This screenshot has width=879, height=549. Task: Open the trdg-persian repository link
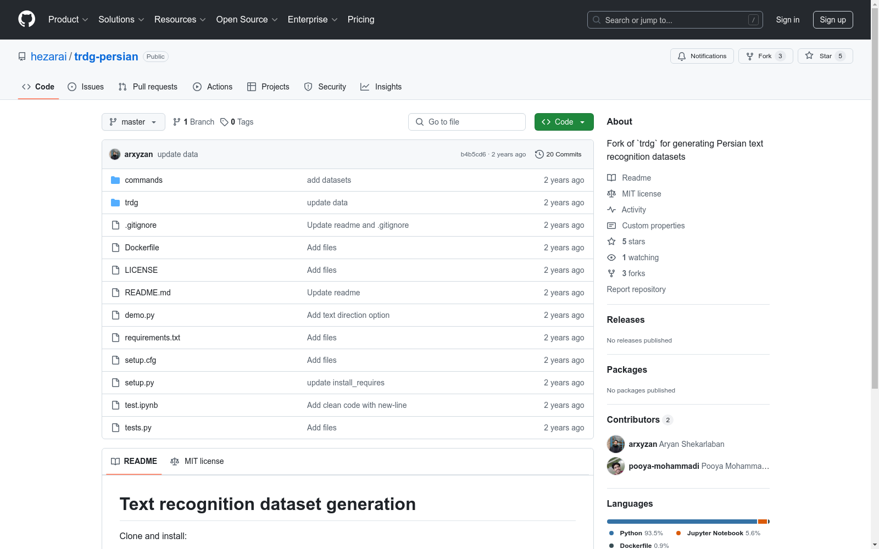pyautogui.click(x=106, y=57)
